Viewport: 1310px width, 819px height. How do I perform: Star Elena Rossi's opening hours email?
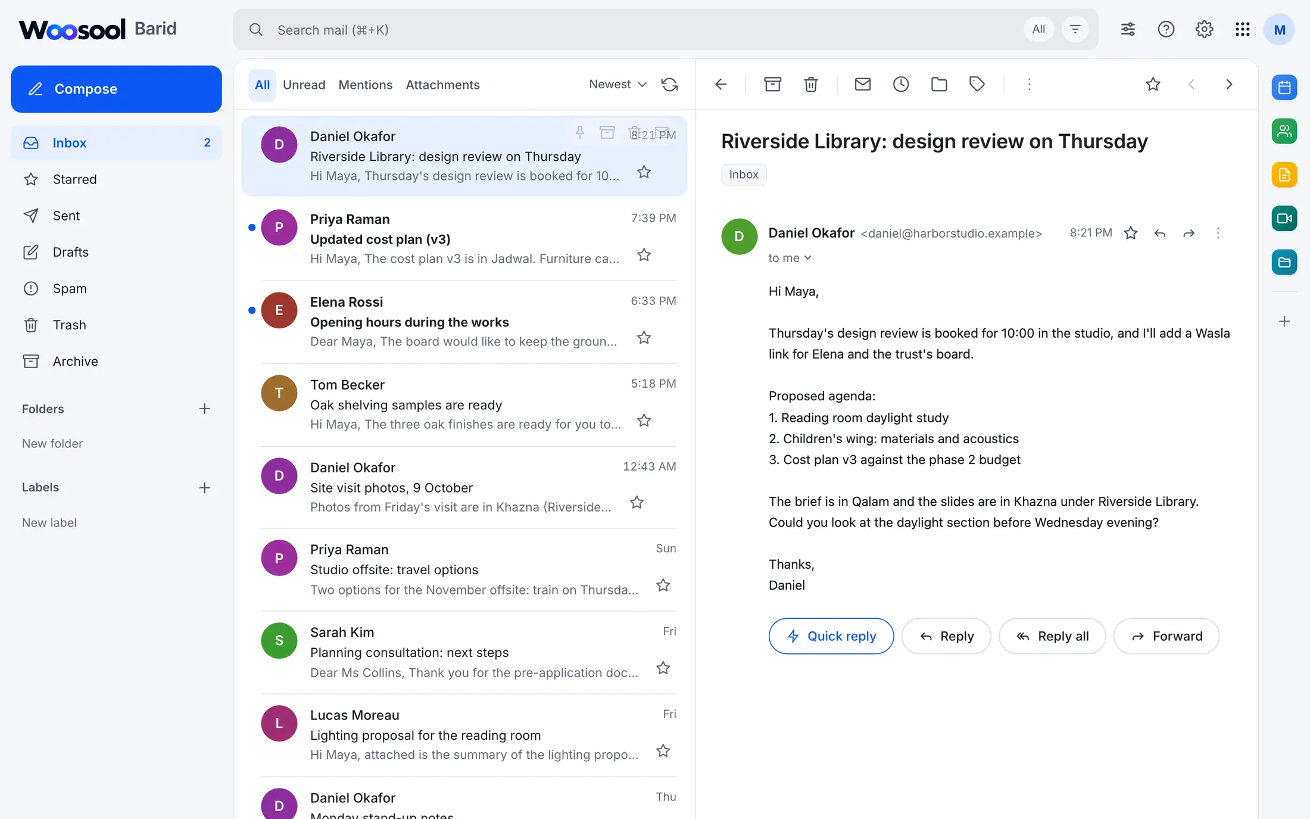tap(644, 338)
